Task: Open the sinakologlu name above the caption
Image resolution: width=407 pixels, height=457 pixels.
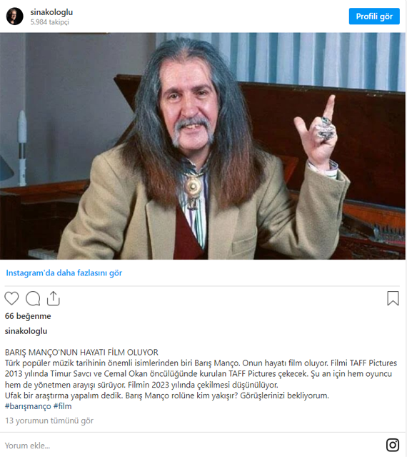Action: pyautogui.click(x=26, y=331)
